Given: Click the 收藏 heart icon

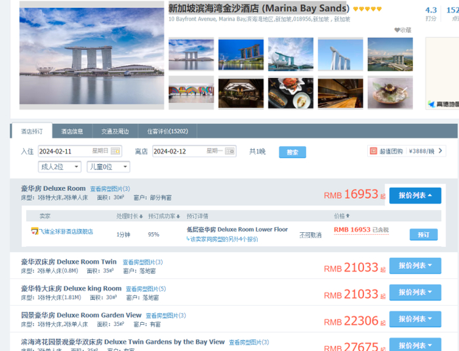Looking at the screenshot, I should [x=397, y=30].
